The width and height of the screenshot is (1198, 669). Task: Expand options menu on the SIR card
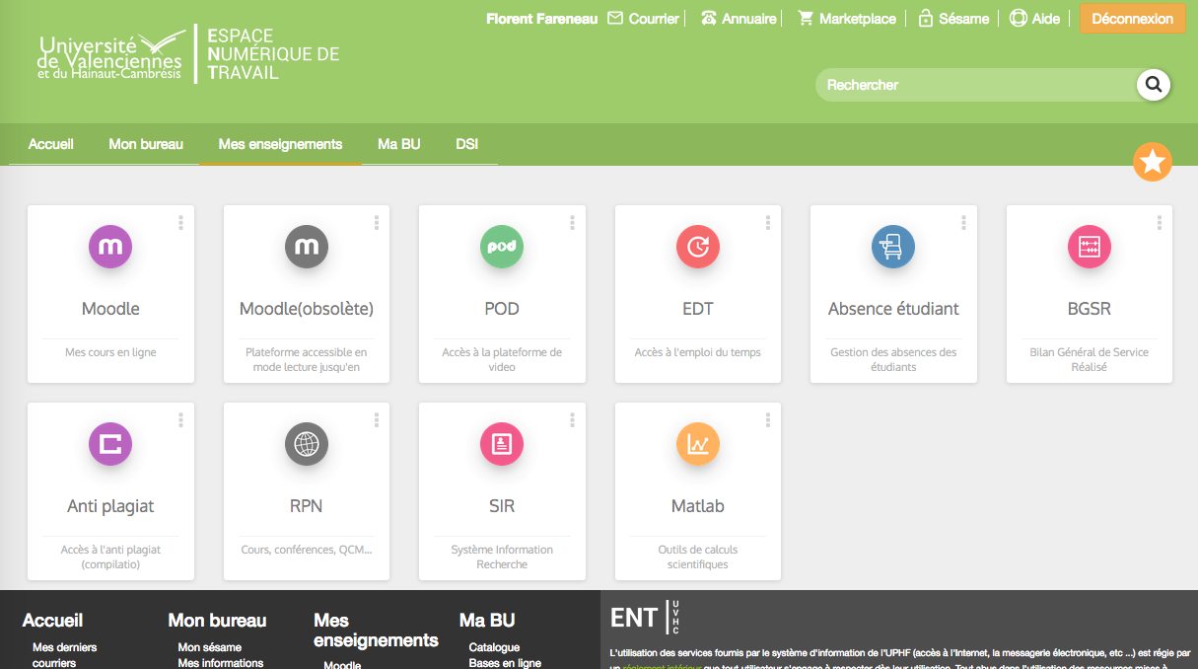tap(572, 420)
